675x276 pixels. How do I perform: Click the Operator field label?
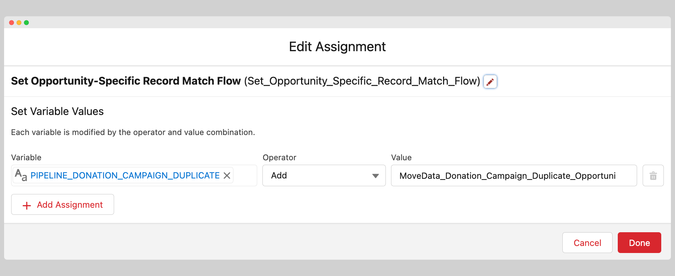coord(279,157)
